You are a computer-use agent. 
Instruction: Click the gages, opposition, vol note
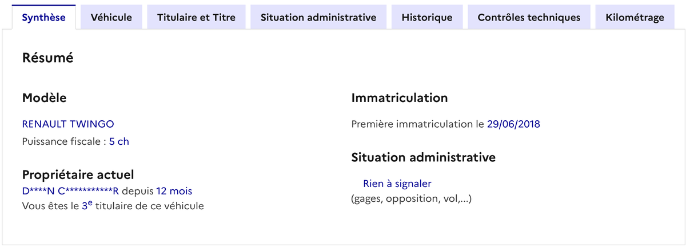click(411, 199)
